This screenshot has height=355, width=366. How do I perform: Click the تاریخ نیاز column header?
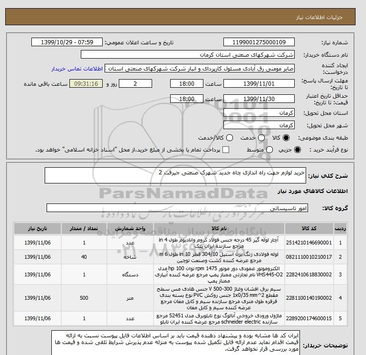38,229
